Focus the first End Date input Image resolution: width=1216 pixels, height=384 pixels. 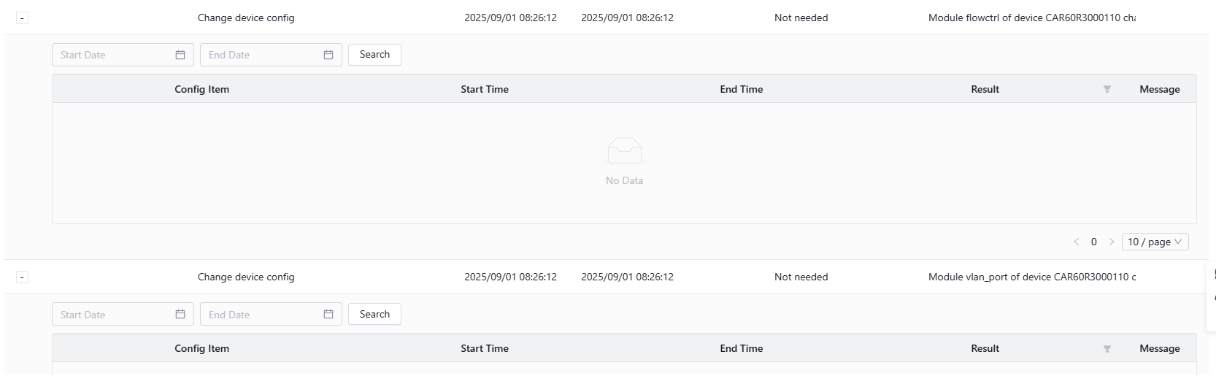point(271,55)
